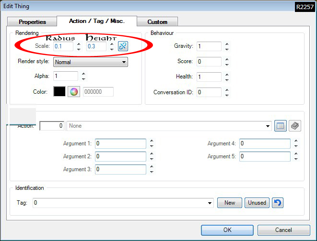Decrease the Gravity value
This screenshot has width=317, height=241.
[227, 49]
